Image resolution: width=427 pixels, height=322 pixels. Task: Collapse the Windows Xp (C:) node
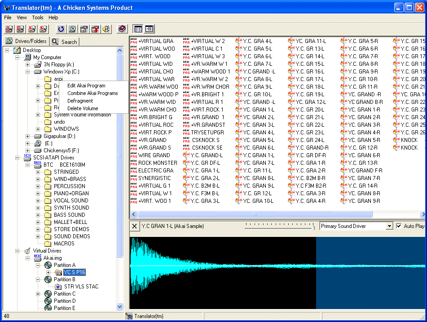[27, 72]
